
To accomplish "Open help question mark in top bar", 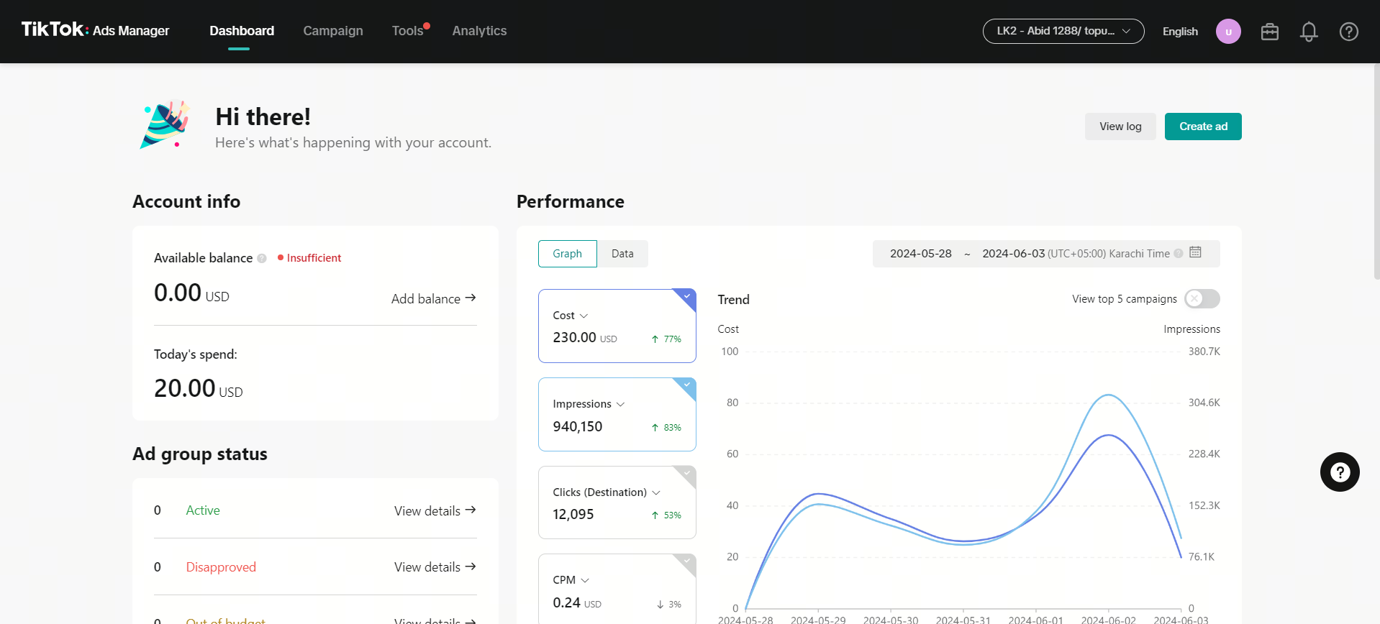I will [x=1348, y=32].
